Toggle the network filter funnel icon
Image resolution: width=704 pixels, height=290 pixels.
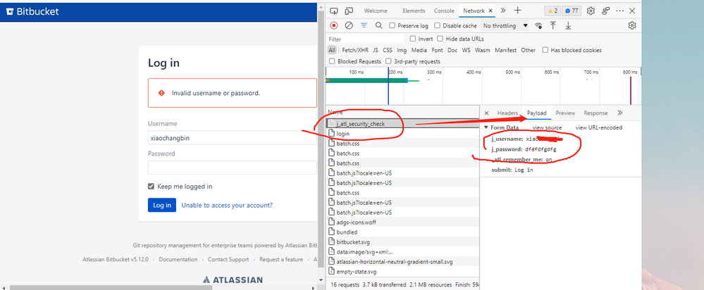click(364, 25)
